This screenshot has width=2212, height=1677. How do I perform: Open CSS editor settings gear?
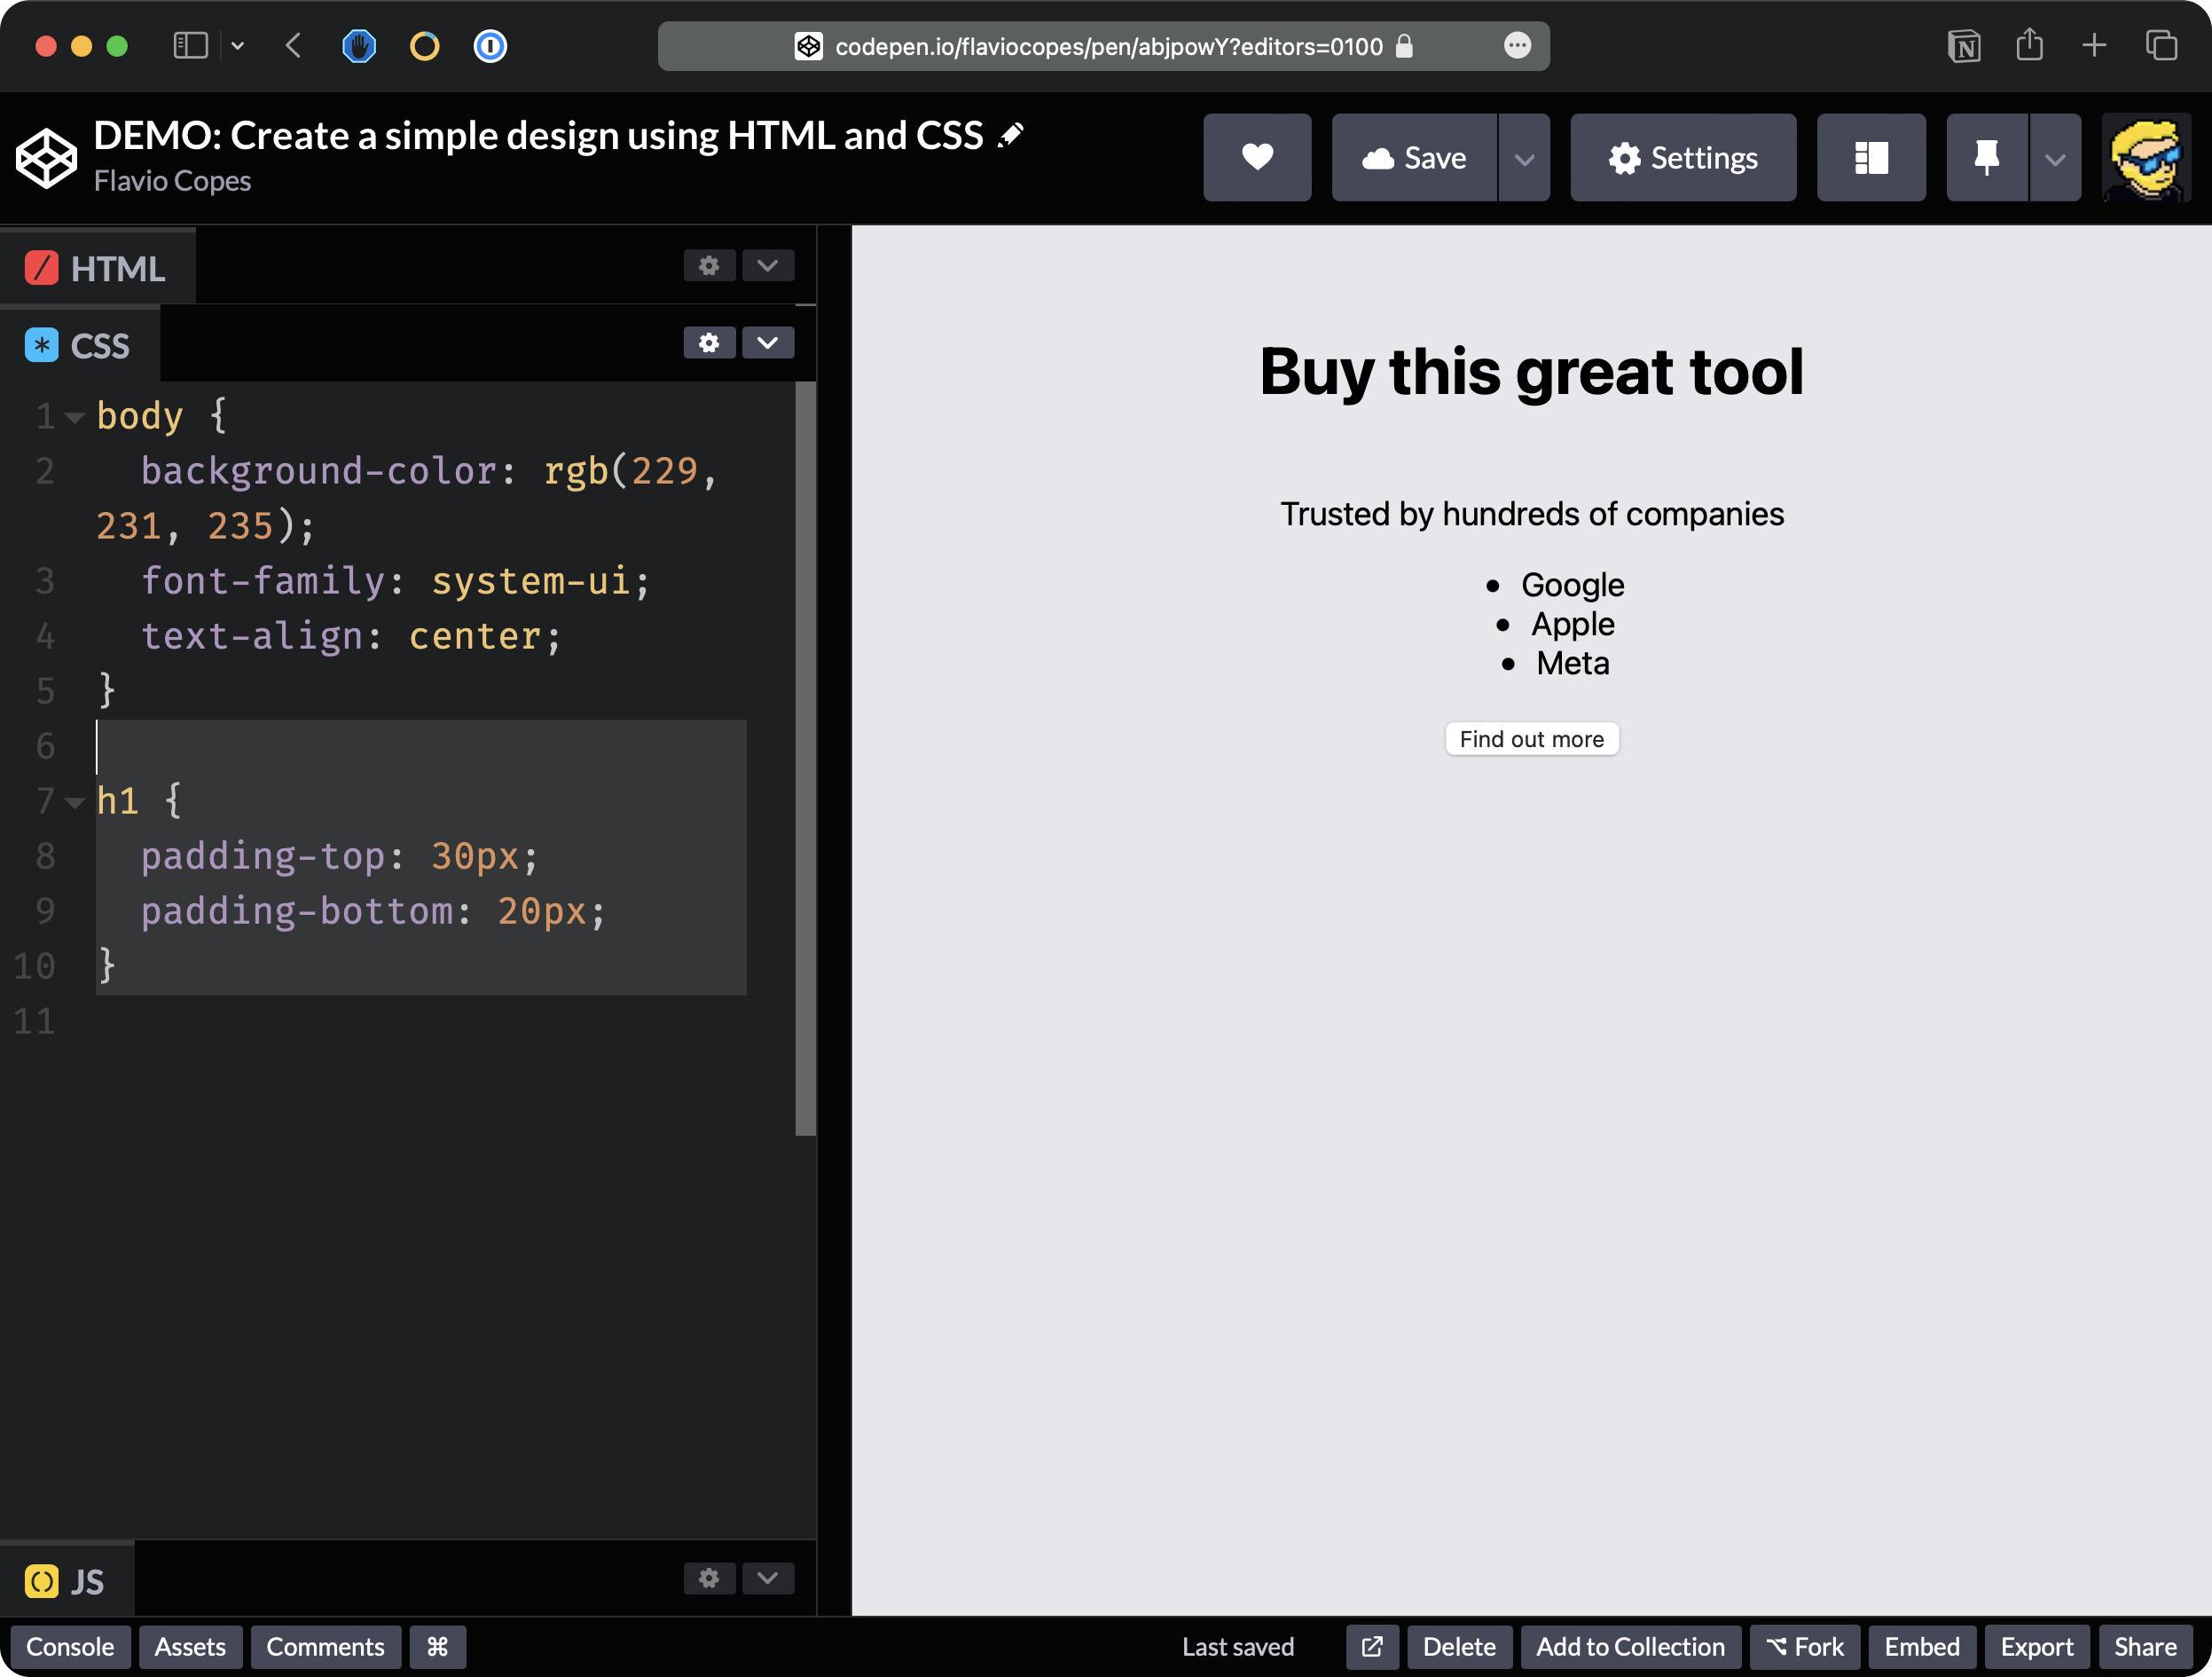[x=709, y=343]
